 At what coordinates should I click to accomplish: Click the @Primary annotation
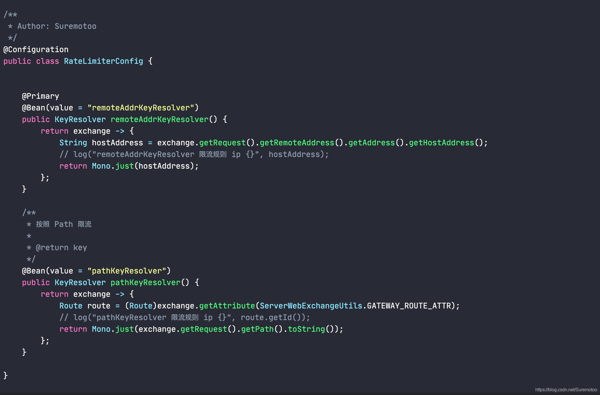click(41, 96)
